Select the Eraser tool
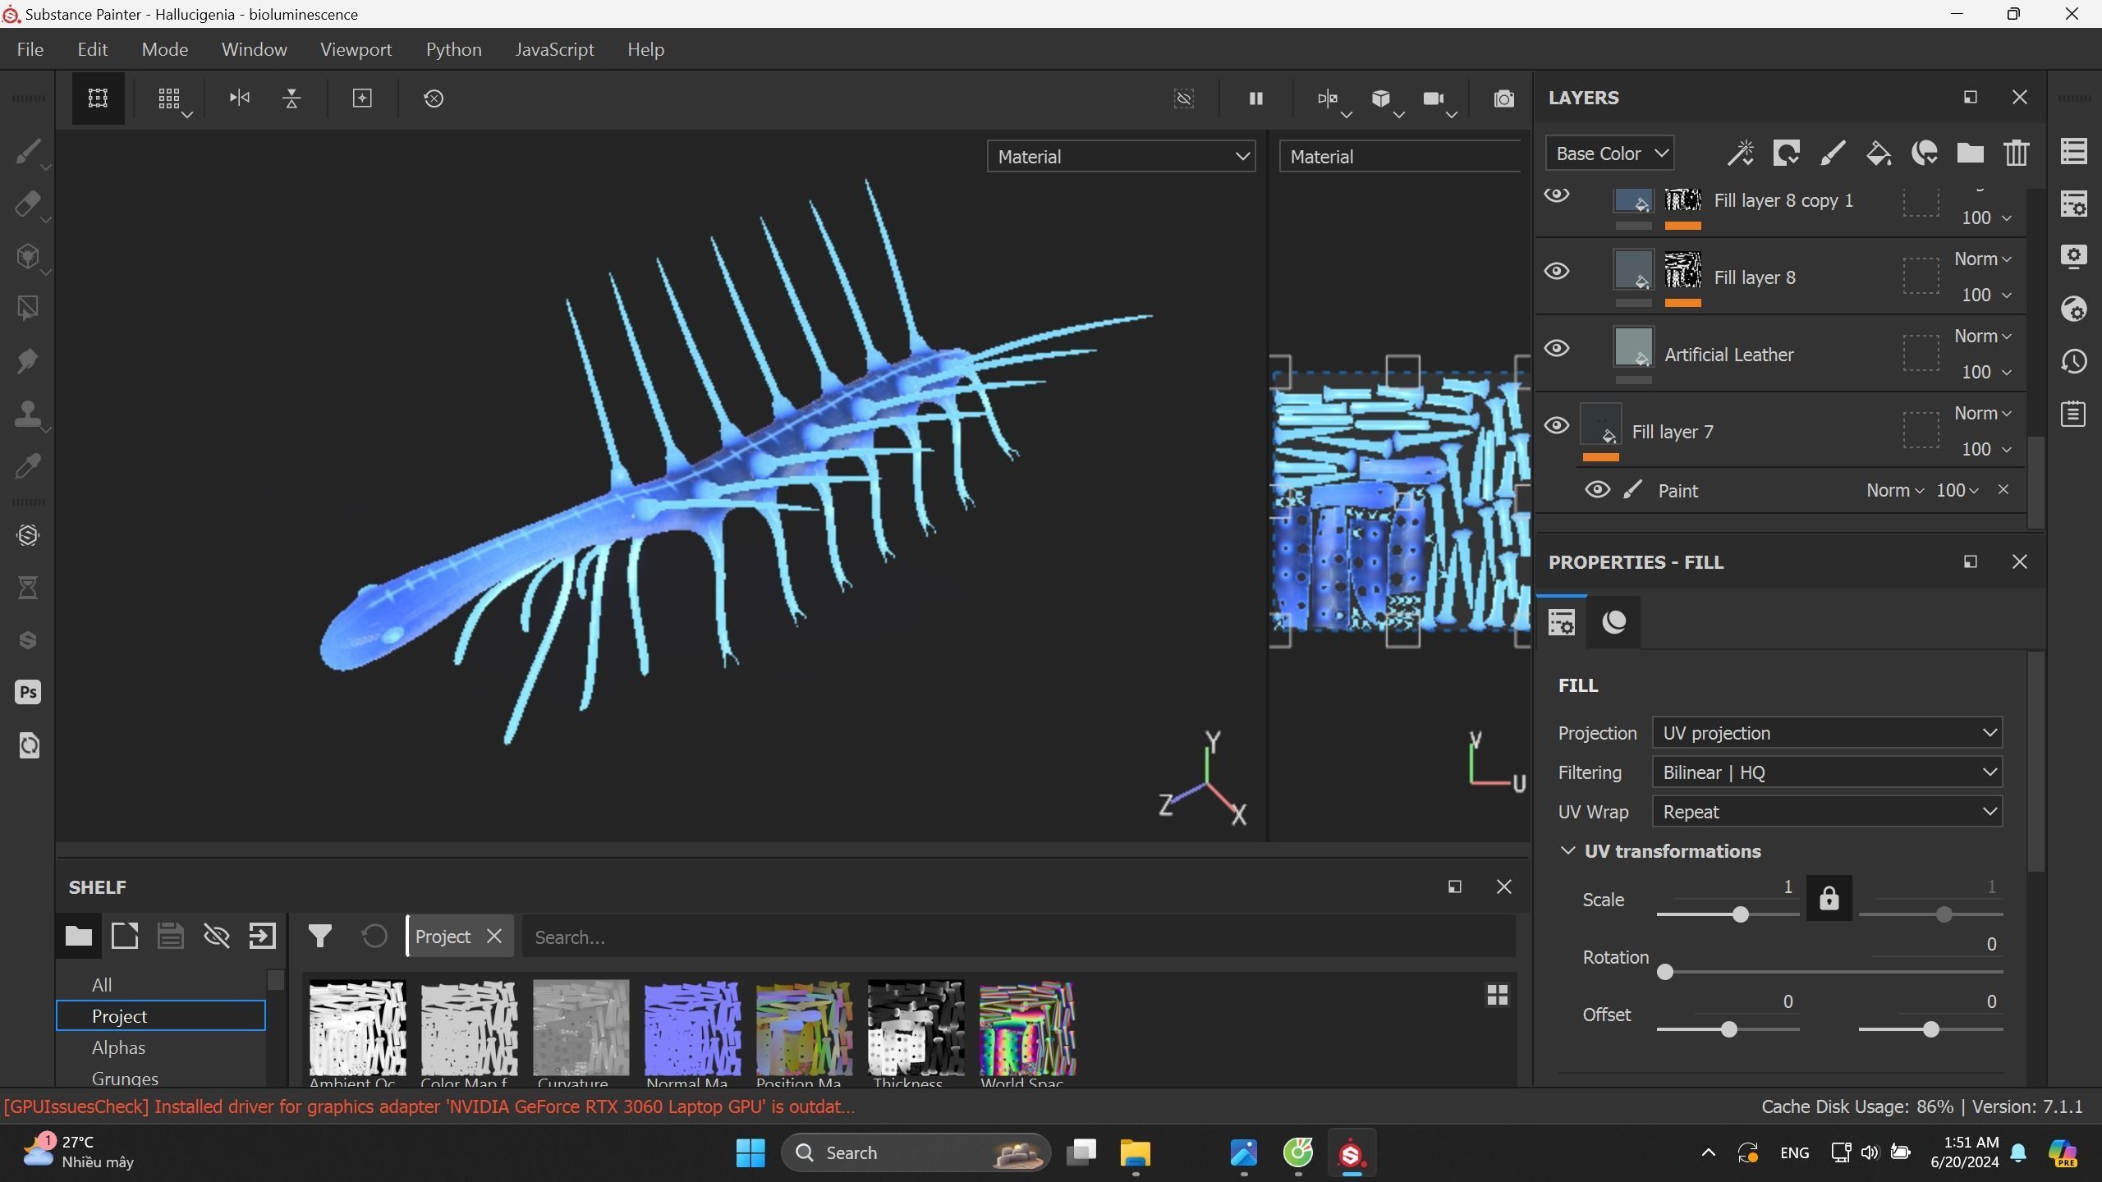The image size is (2102, 1182). 28,204
